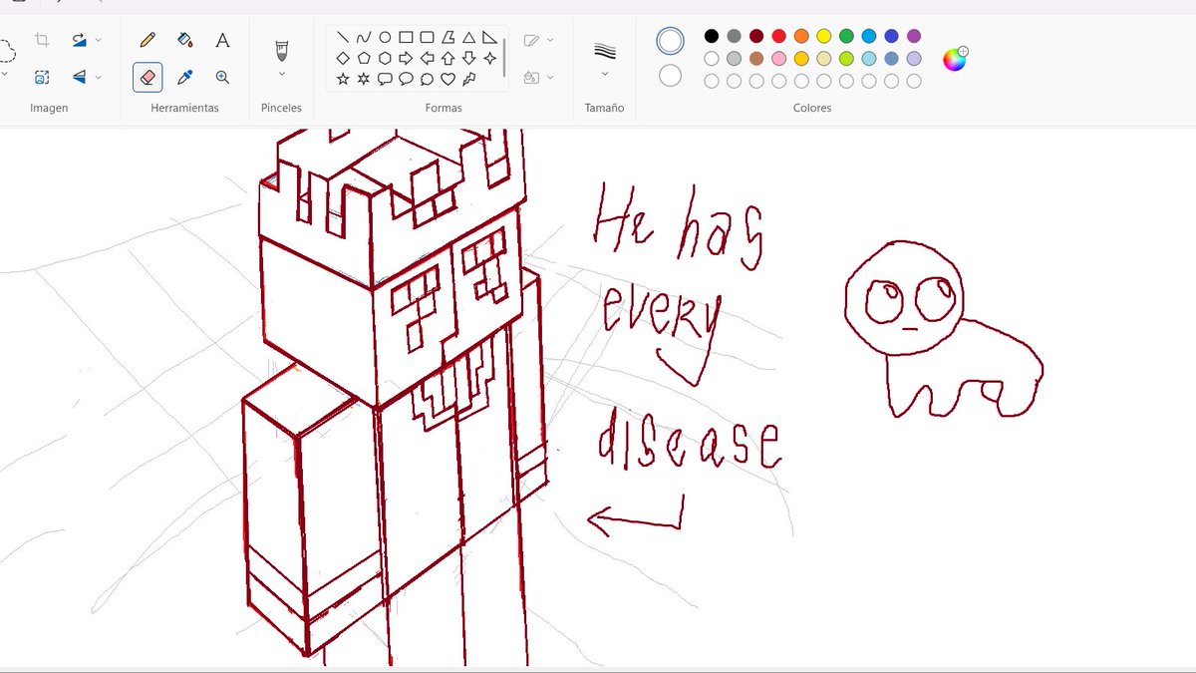Choose the Heart shape

click(448, 79)
